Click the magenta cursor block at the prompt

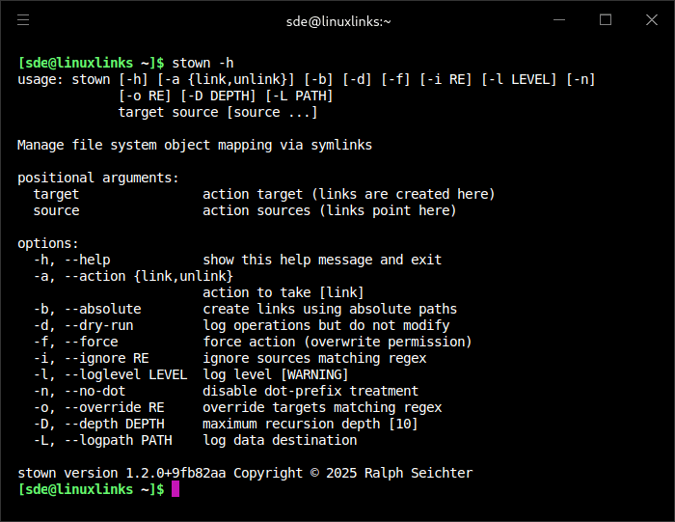pos(175,489)
